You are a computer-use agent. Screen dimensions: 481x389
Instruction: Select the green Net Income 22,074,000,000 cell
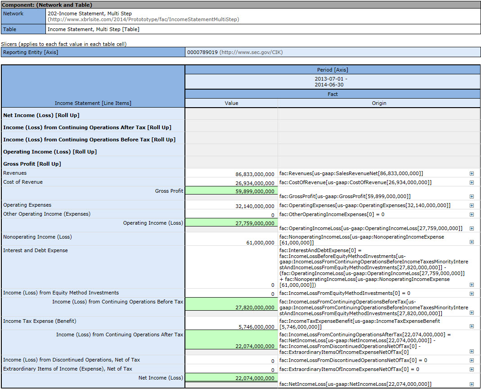click(x=231, y=378)
